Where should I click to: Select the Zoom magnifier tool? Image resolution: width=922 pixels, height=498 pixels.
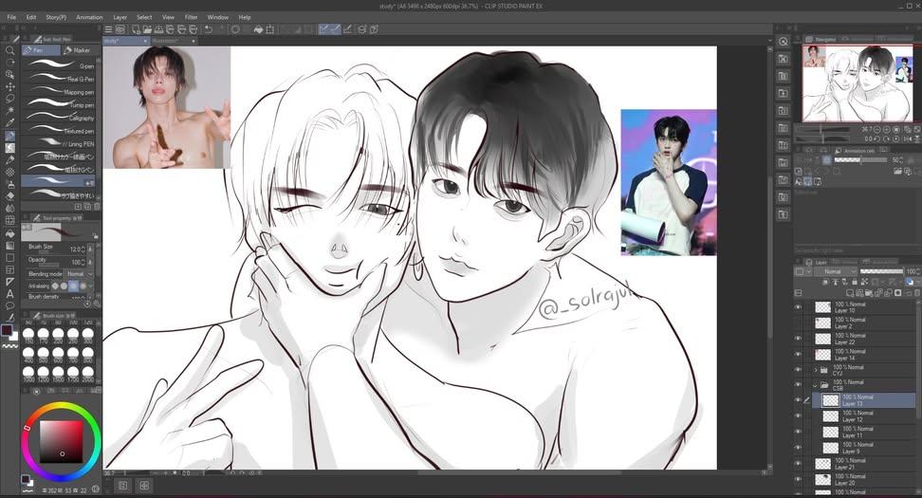coord(10,50)
